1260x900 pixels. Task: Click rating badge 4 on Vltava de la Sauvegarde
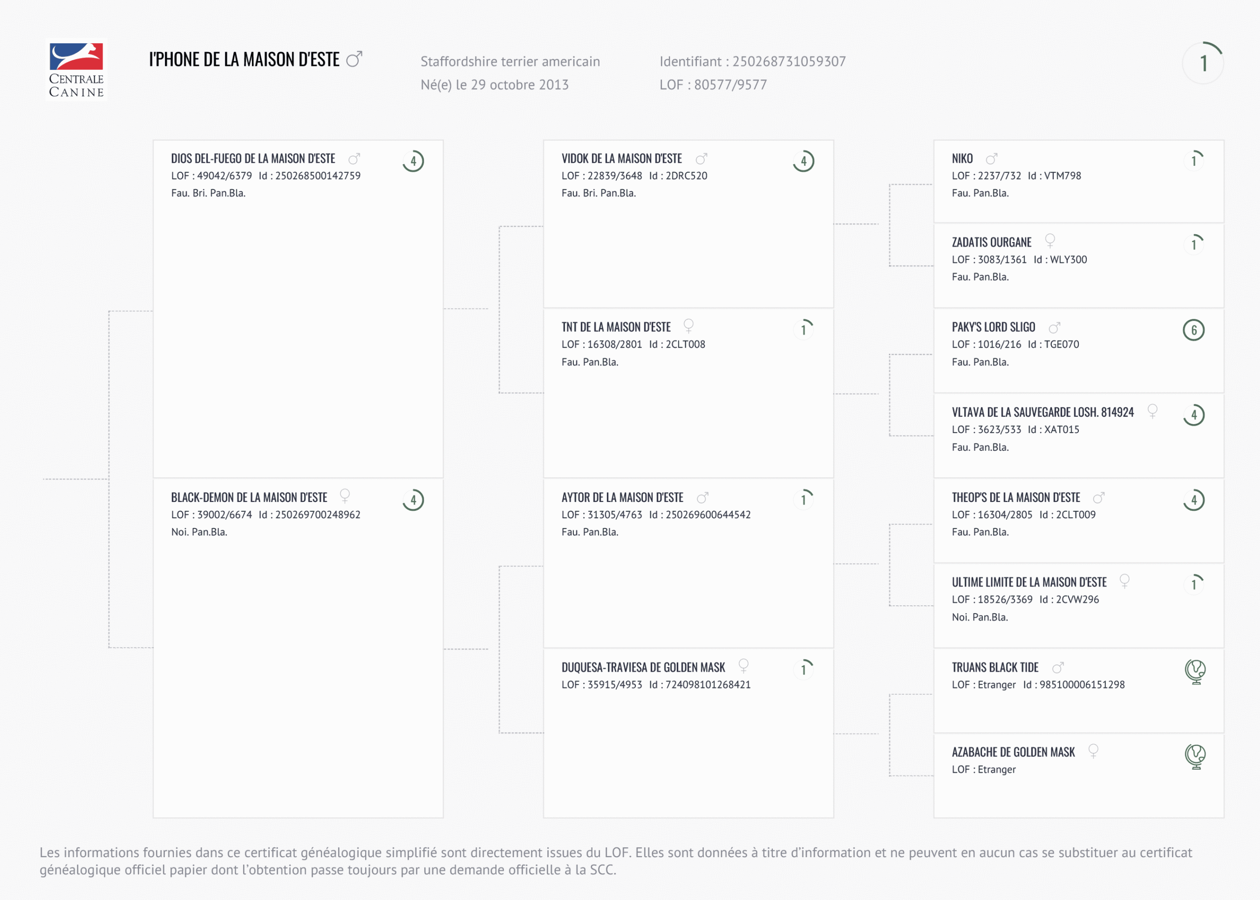click(1194, 415)
